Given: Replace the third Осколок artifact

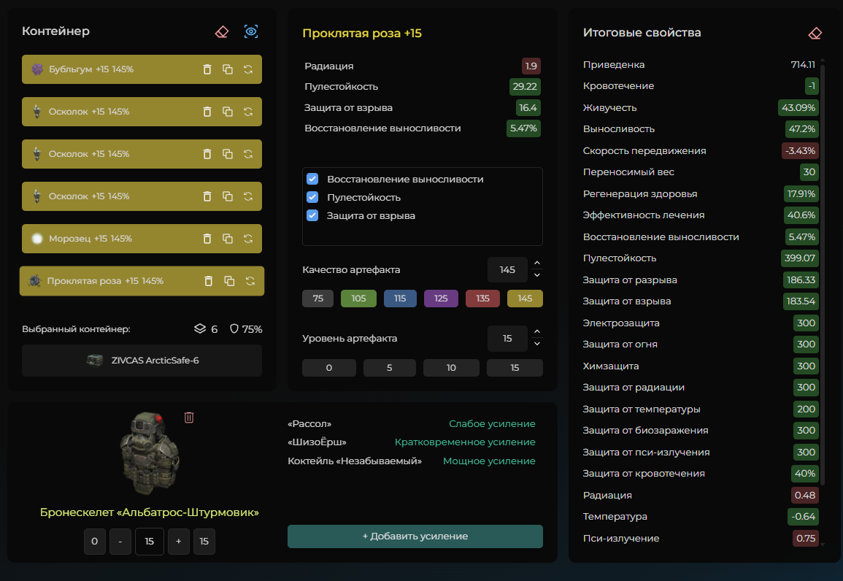Looking at the screenshot, I should point(248,196).
